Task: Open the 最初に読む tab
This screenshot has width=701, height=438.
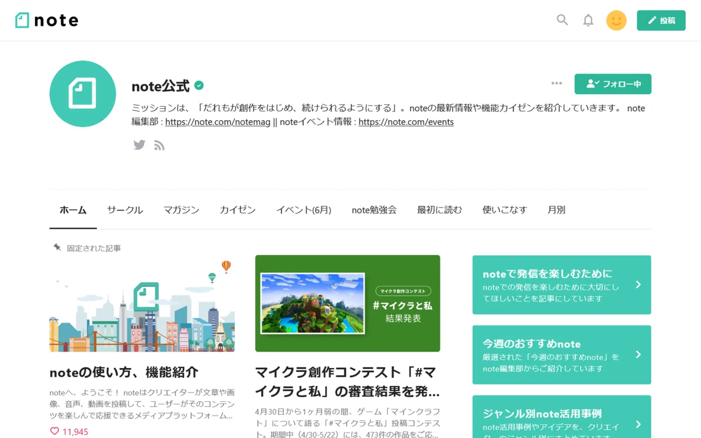Action: 439,210
